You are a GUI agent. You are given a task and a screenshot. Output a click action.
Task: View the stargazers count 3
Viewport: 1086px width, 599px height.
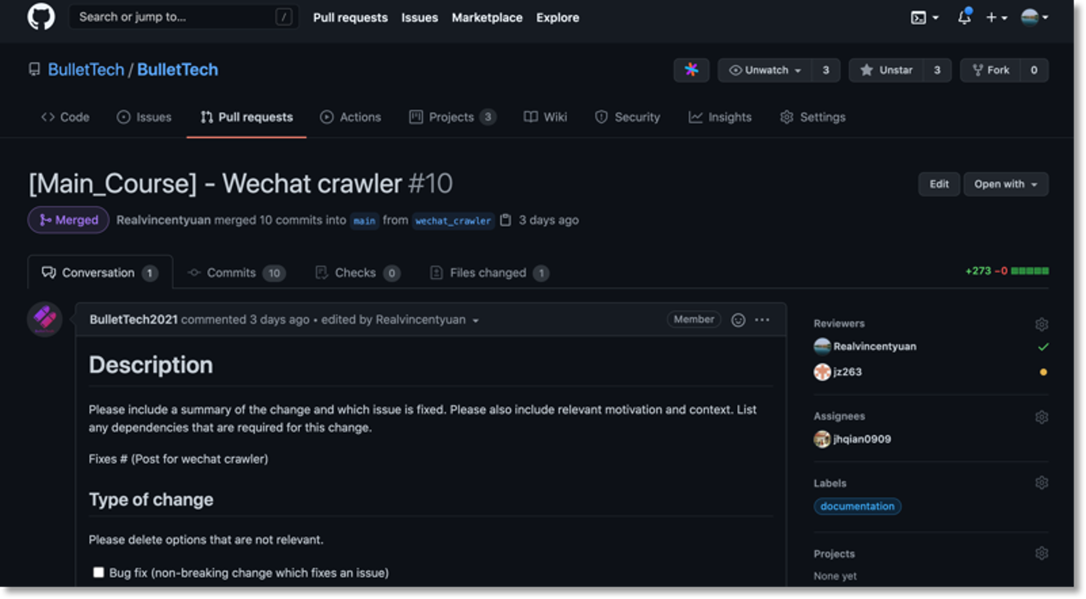937,70
